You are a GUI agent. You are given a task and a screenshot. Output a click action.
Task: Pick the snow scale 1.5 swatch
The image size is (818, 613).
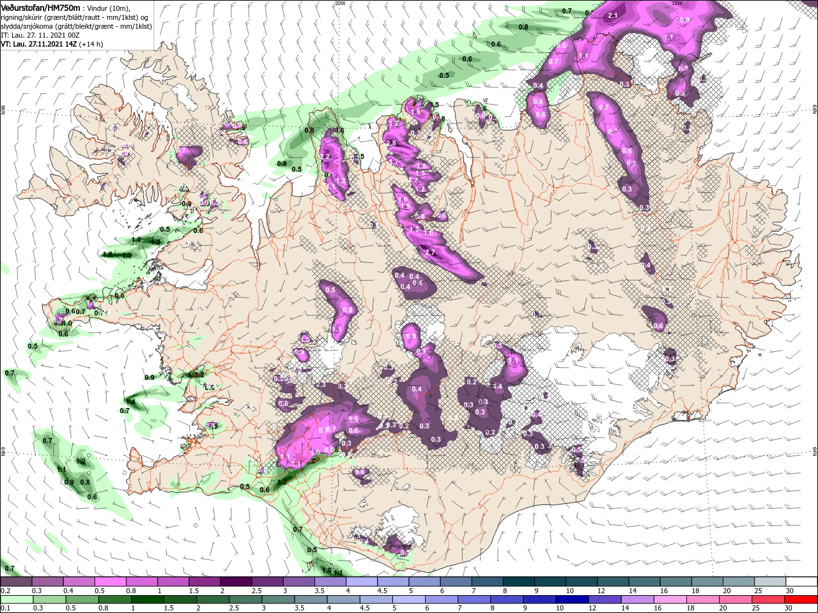coord(204,582)
